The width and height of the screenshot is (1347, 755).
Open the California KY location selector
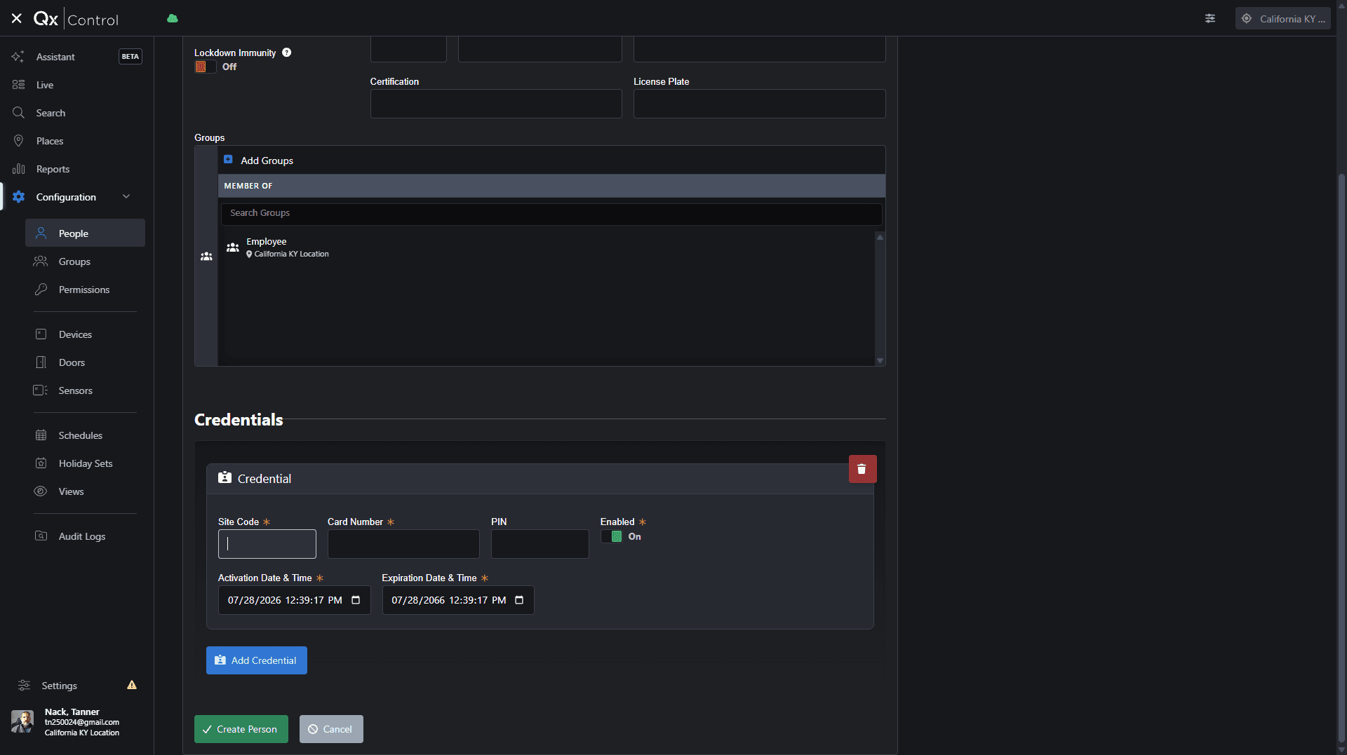(x=1283, y=19)
